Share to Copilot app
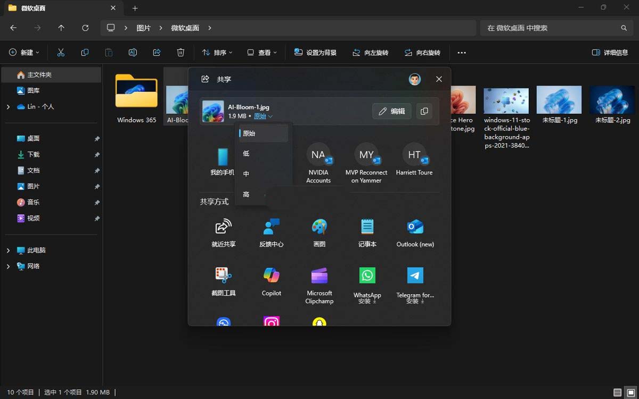 click(x=272, y=282)
